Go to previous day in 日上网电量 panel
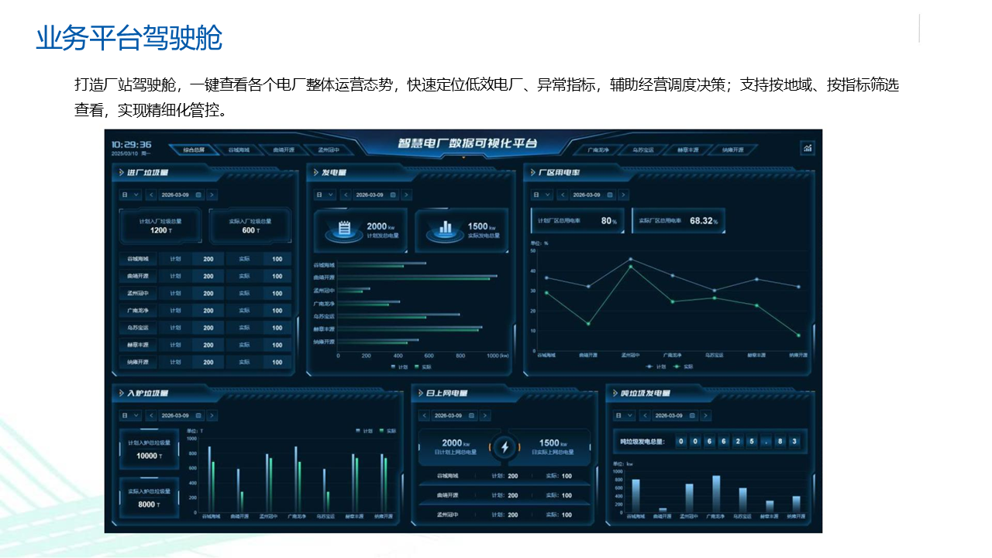Image resolution: width=992 pixels, height=558 pixels. point(424,416)
